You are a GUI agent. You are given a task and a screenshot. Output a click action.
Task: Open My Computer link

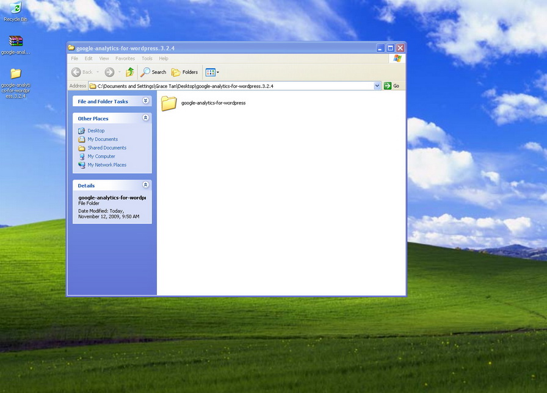(101, 156)
